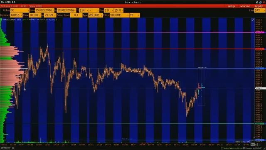Open the start Time dropdown 00:00
This screenshot has width=266, height=150.
[x=35, y=15]
